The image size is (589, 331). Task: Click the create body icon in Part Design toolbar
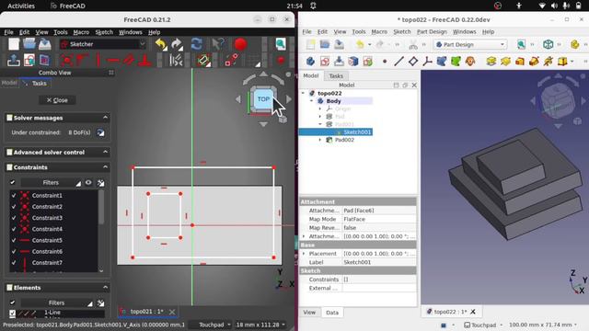[311, 61]
